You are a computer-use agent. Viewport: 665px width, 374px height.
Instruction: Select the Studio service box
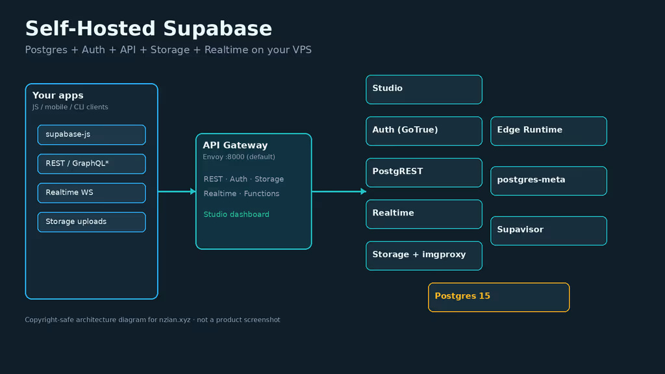[424, 90]
